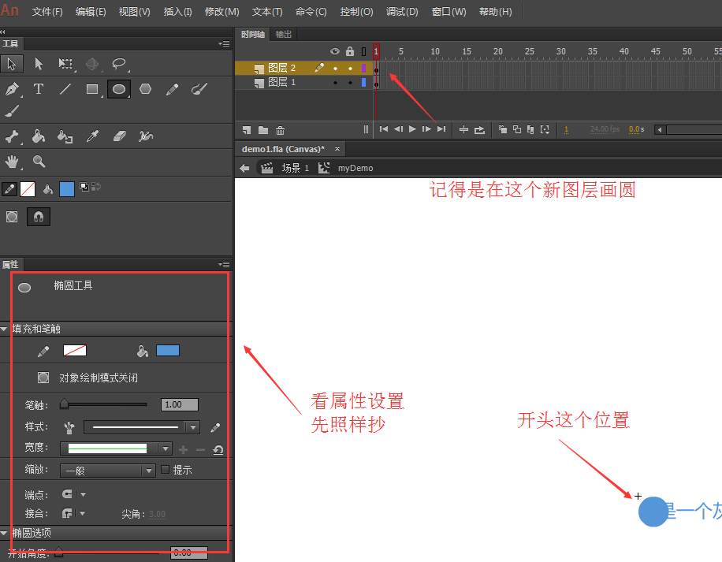Click back arrow beside 场景 1
Screen dimensions: 722x562
click(244, 168)
